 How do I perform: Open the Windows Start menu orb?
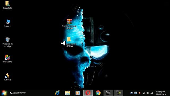coord(4,93)
